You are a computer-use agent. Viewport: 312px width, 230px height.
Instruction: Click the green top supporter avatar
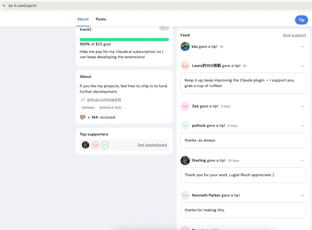click(x=105, y=145)
